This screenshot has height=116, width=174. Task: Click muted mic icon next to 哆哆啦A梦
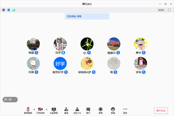94,72
